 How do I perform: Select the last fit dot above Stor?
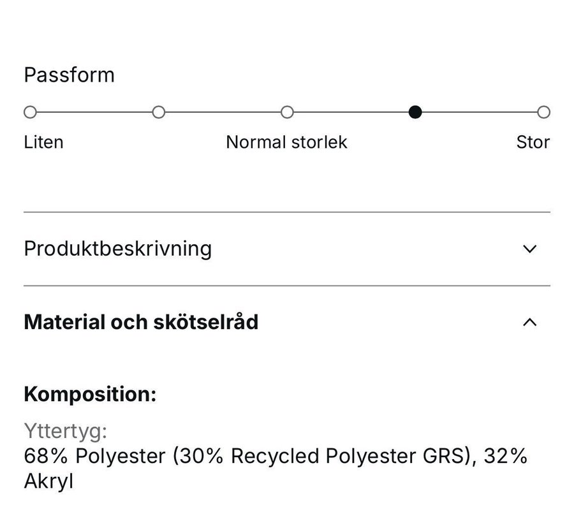click(x=543, y=112)
